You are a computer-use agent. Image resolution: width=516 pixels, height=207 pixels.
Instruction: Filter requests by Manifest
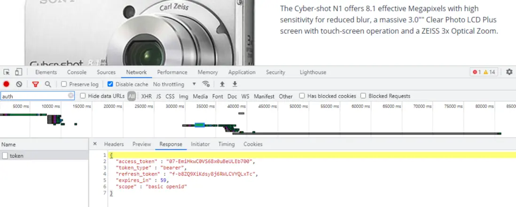264,96
